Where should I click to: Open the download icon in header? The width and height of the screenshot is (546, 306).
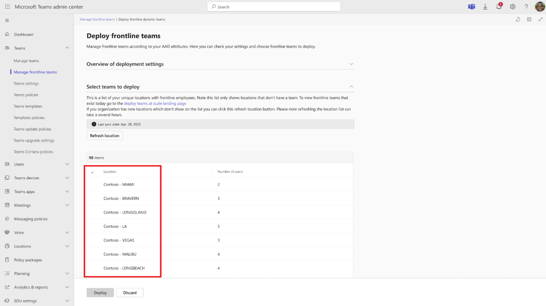click(x=485, y=7)
